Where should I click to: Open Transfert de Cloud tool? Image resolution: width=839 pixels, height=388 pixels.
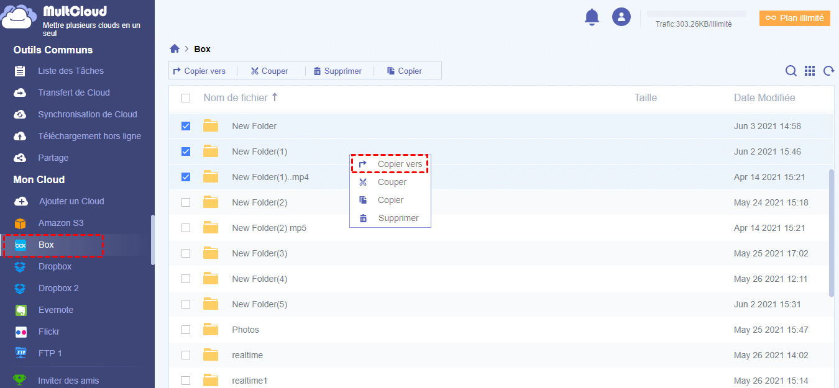74,92
